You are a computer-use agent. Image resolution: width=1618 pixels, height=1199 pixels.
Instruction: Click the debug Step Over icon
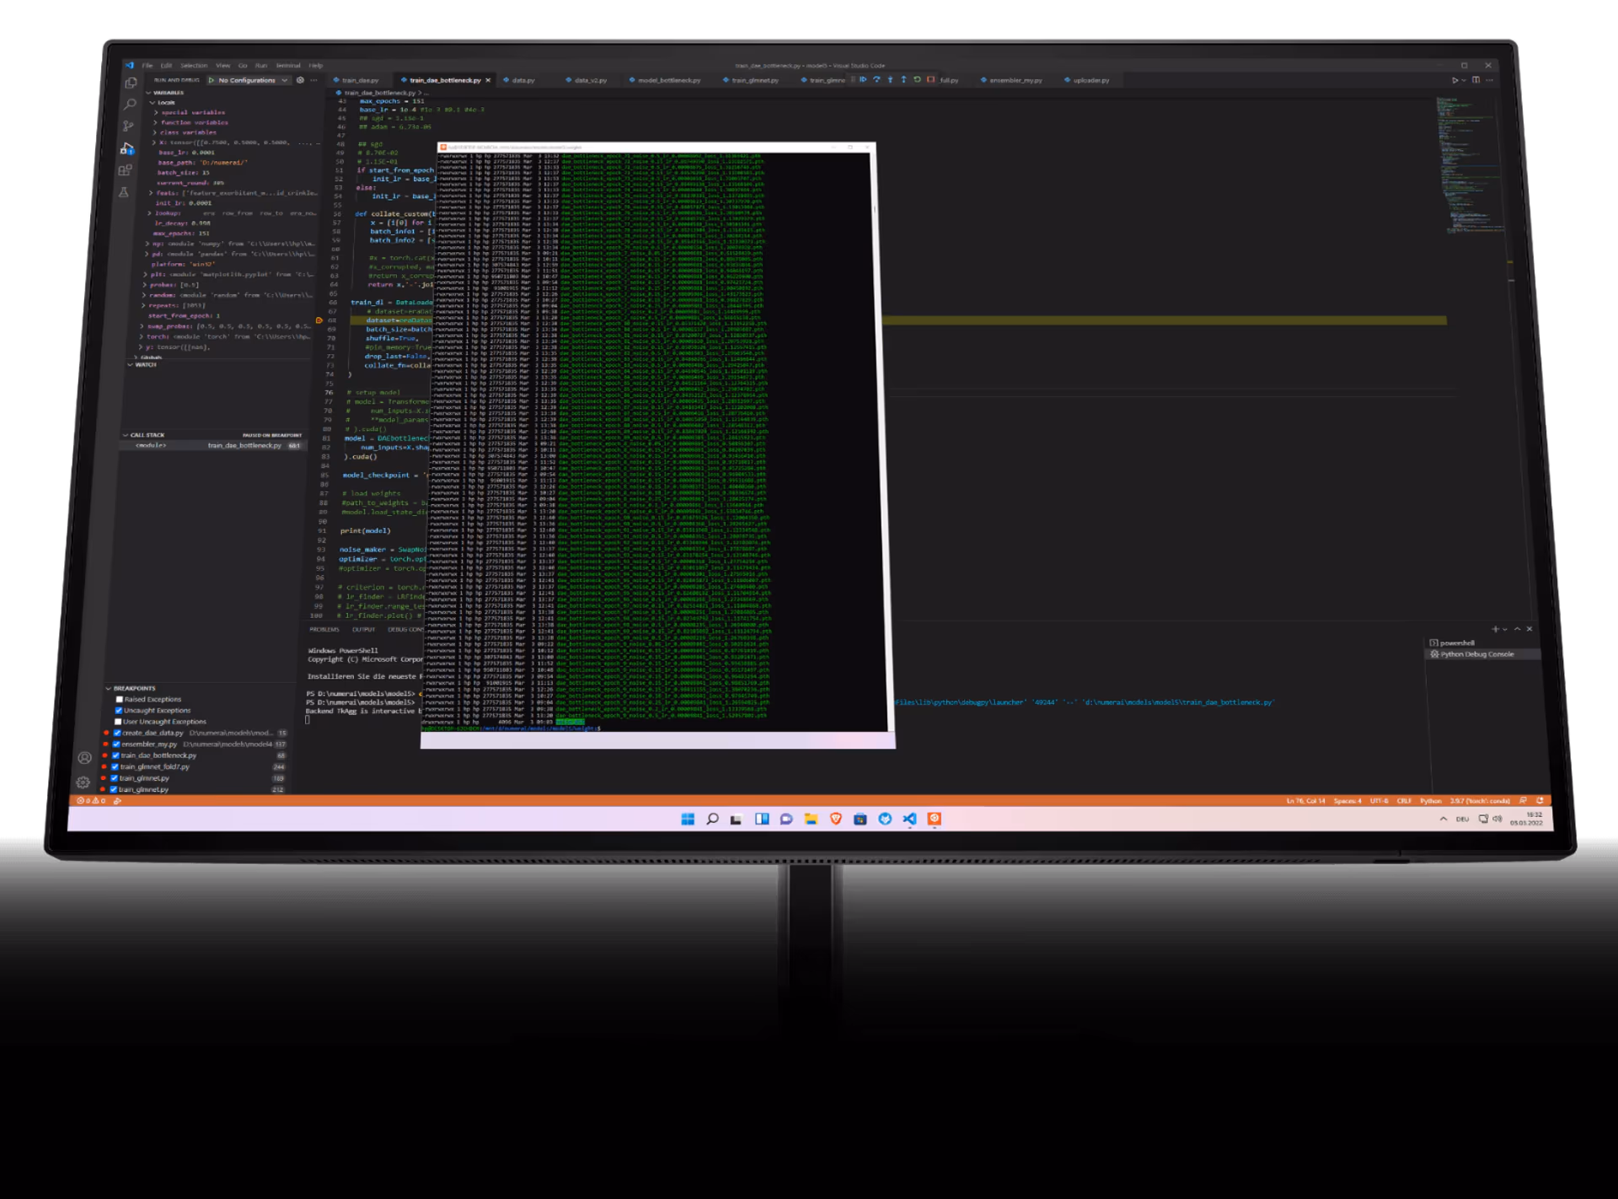876,79
